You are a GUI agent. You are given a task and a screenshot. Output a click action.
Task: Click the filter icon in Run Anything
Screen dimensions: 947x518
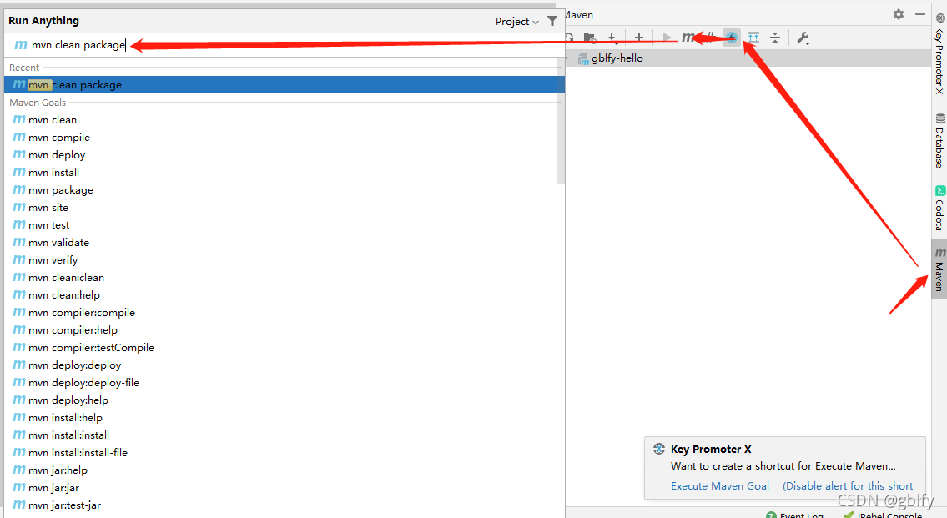pyautogui.click(x=552, y=21)
